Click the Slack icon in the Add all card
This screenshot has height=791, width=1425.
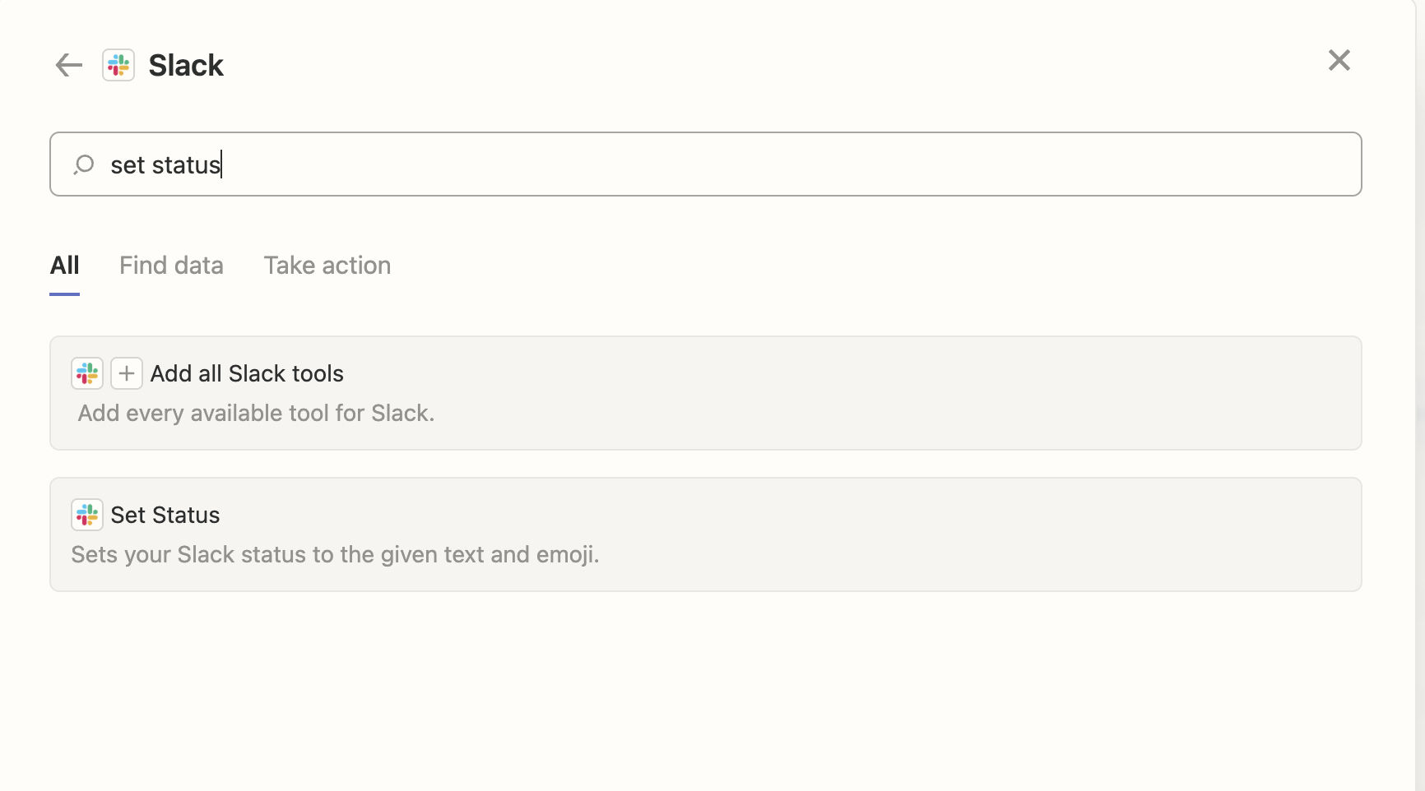(x=87, y=373)
